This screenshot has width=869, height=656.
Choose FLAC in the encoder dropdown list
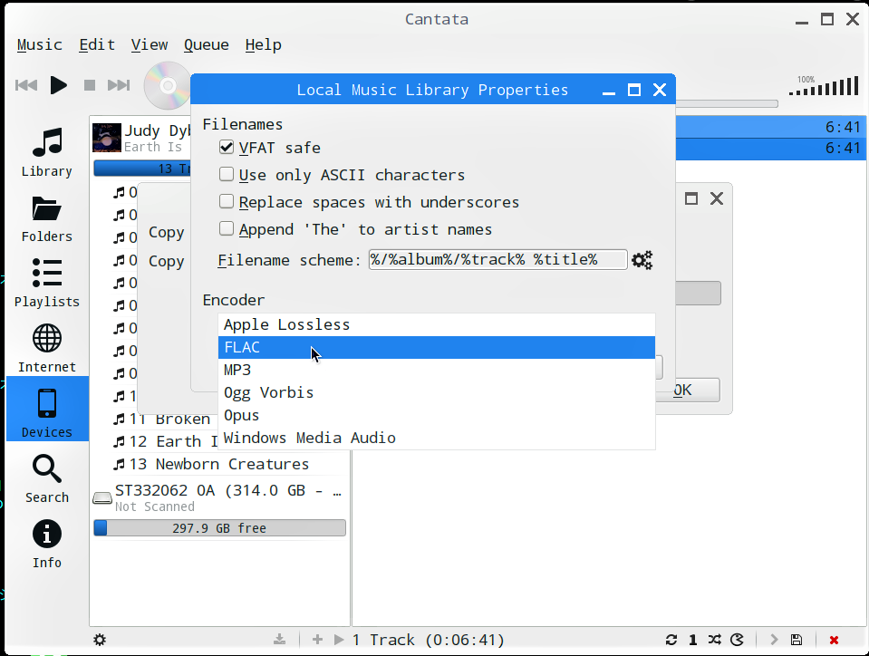click(437, 347)
